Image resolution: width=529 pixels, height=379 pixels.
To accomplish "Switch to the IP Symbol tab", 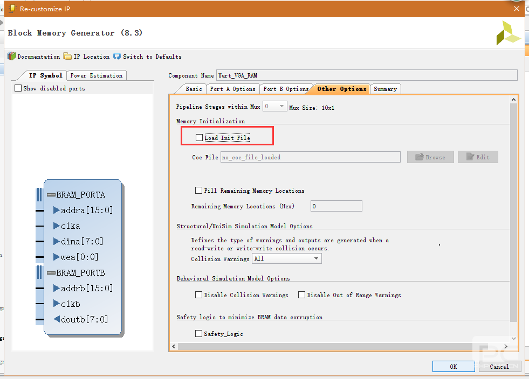I will (45, 75).
